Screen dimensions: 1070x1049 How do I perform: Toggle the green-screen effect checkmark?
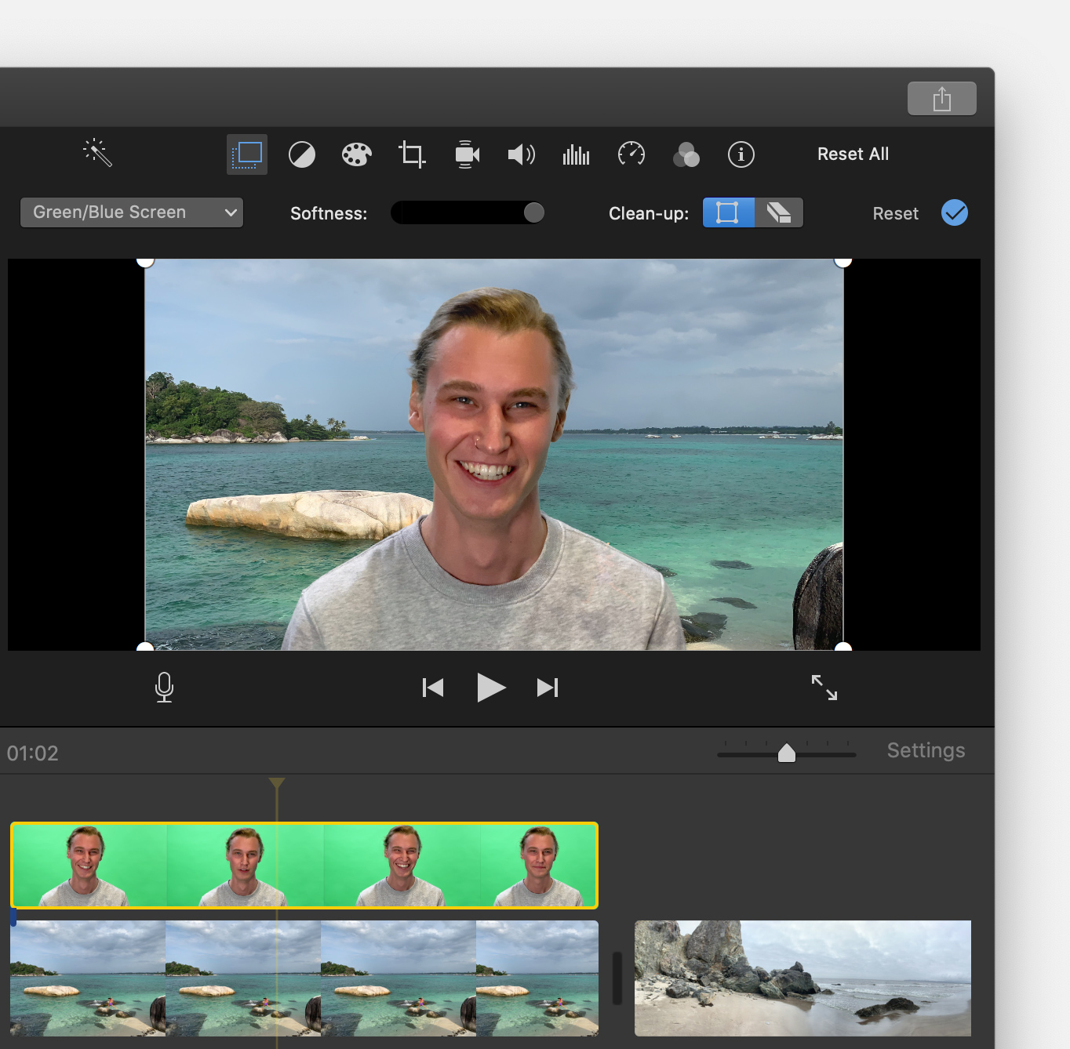click(x=954, y=212)
